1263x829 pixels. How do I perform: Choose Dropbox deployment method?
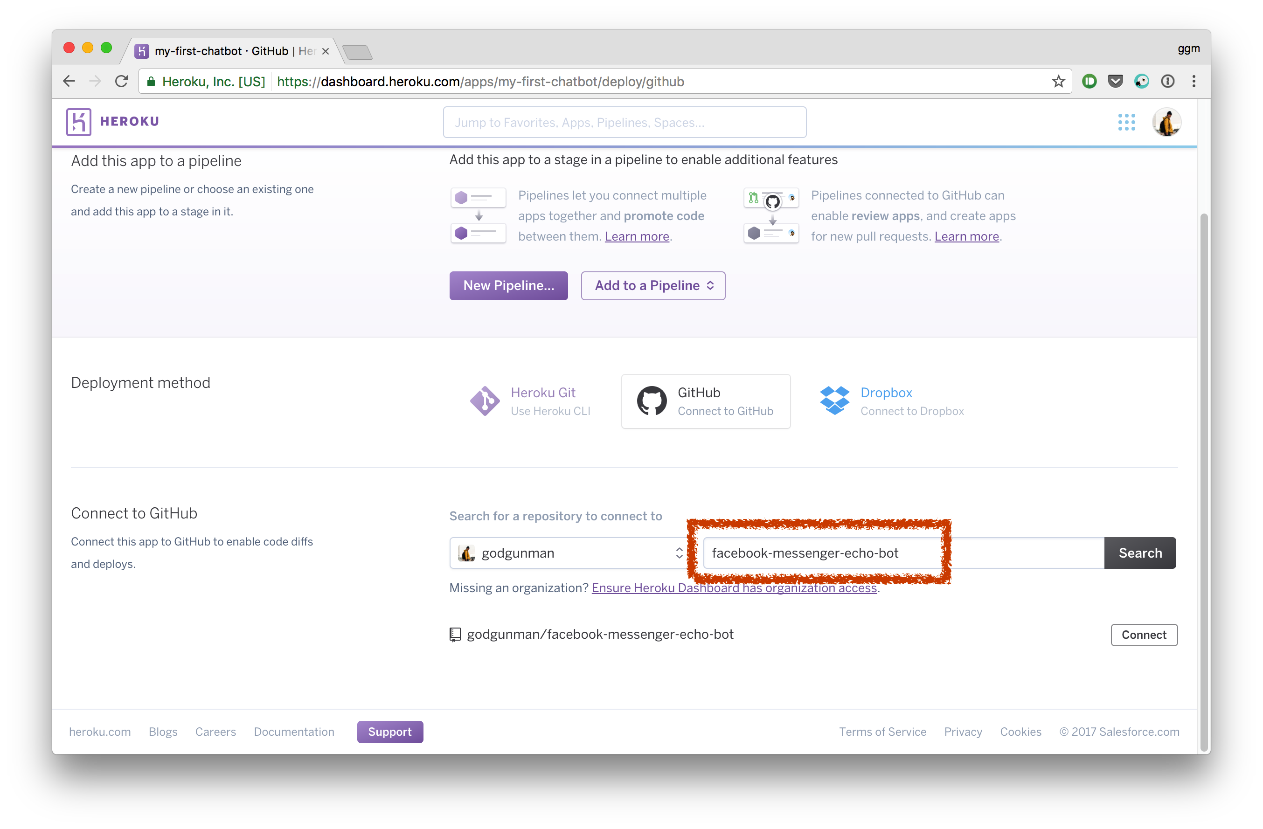[892, 401]
